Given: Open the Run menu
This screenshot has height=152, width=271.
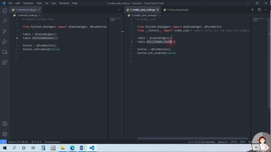Looking at the screenshot, I should click(x=54, y=3).
